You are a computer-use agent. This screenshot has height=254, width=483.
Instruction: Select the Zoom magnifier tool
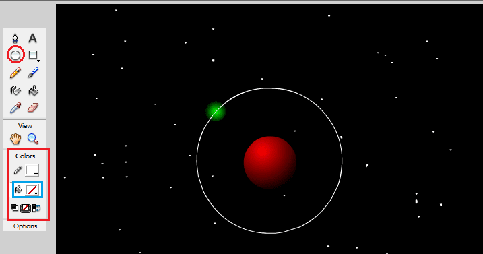[x=33, y=139]
